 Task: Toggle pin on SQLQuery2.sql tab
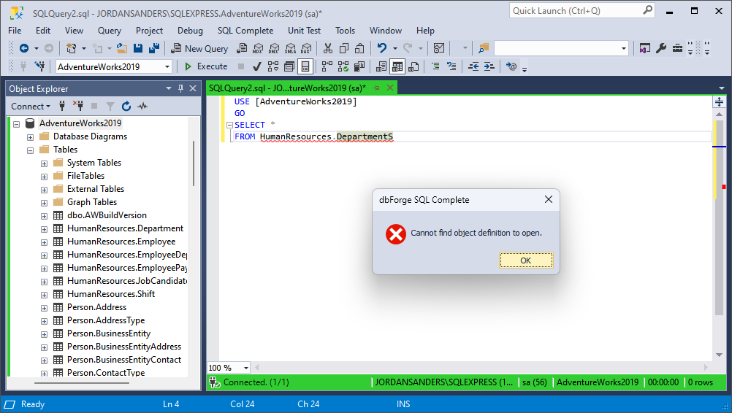click(377, 88)
